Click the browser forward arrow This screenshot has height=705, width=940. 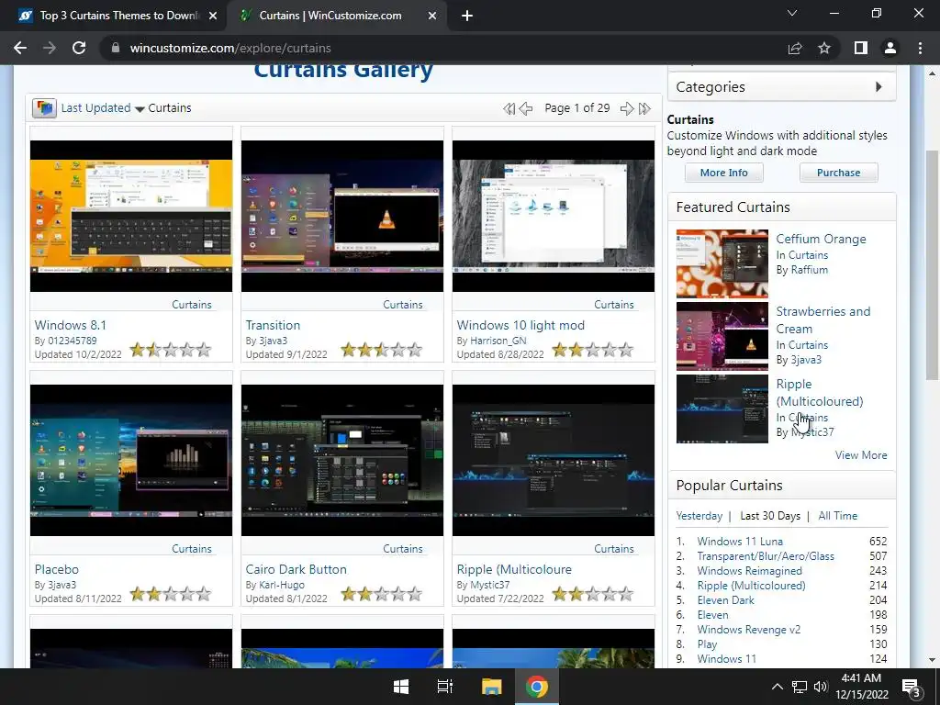point(50,48)
